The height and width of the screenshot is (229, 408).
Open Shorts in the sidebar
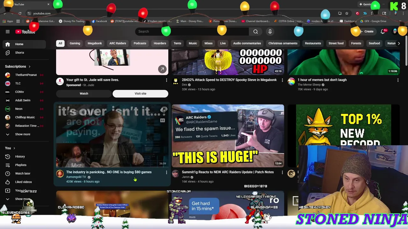tap(24, 52)
